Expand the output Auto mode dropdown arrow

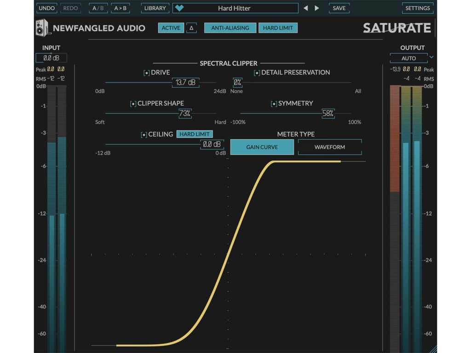tap(431, 57)
